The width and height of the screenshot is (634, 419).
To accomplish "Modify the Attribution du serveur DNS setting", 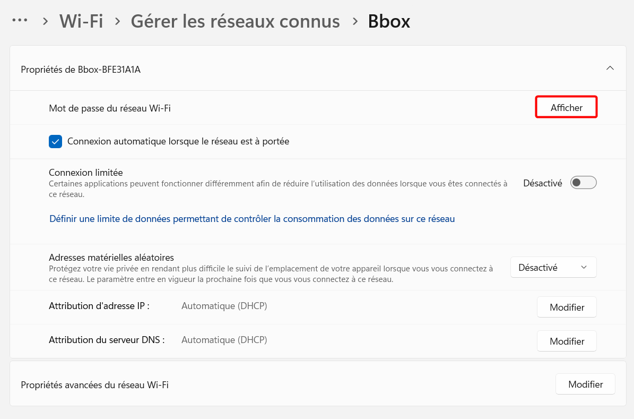I will 567,341.
